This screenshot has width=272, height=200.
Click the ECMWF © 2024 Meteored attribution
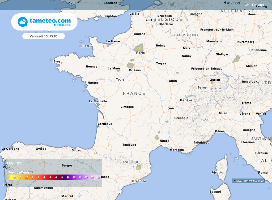pyautogui.click(x=248, y=181)
